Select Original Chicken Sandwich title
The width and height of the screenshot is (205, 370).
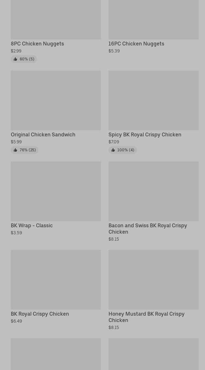coord(43,135)
